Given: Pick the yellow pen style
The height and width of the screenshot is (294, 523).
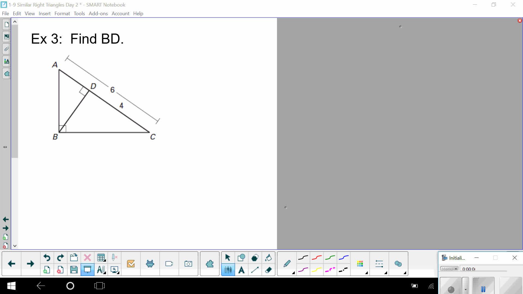Looking at the screenshot, I should click(317, 270).
